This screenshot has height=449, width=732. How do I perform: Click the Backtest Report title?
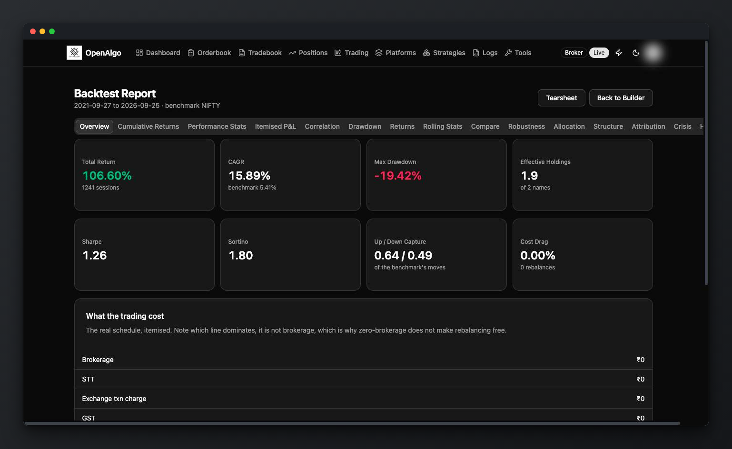[115, 94]
